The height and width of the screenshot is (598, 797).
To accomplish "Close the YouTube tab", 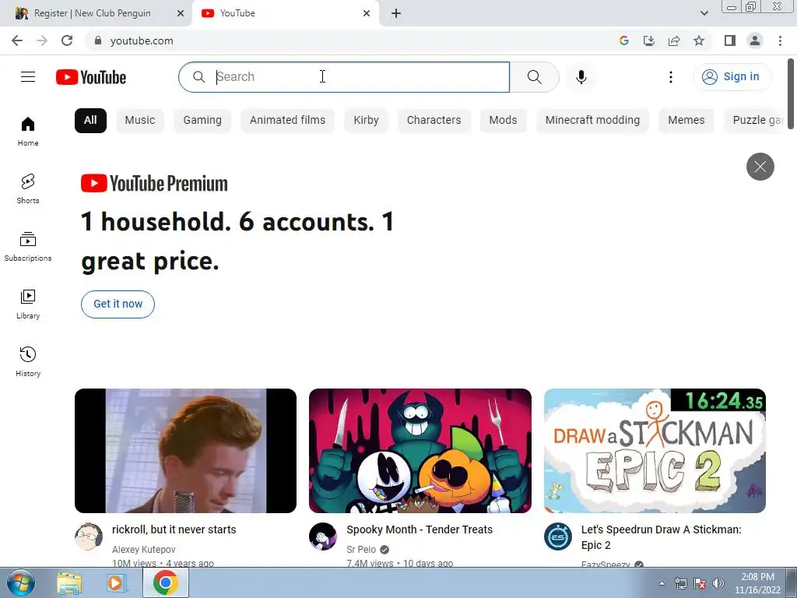I will 367,14.
